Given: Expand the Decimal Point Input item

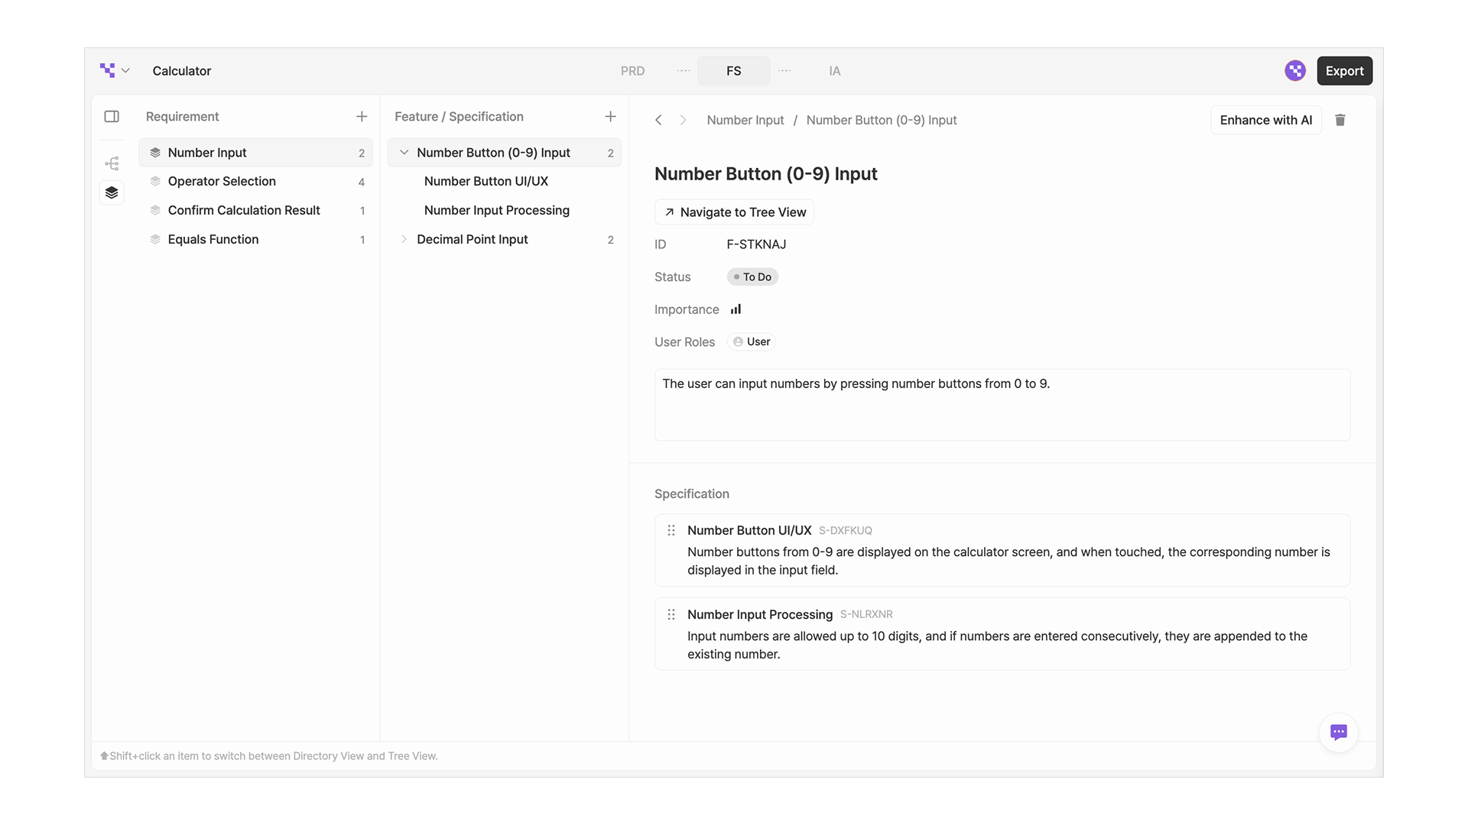Looking at the screenshot, I should click(x=404, y=239).
